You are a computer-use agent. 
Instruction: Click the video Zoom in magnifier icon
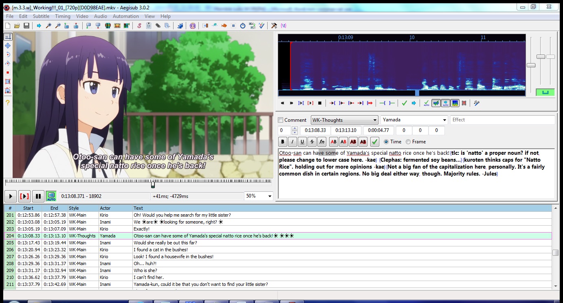pyautogui.click(x=48, y=26)
